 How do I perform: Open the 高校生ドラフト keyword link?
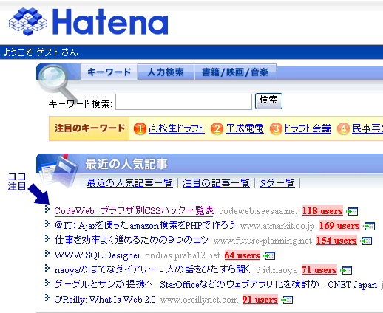[x=177, y=128]
